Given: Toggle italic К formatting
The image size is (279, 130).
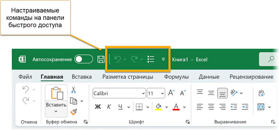Looking at the screenshot, I should [109, 107].
